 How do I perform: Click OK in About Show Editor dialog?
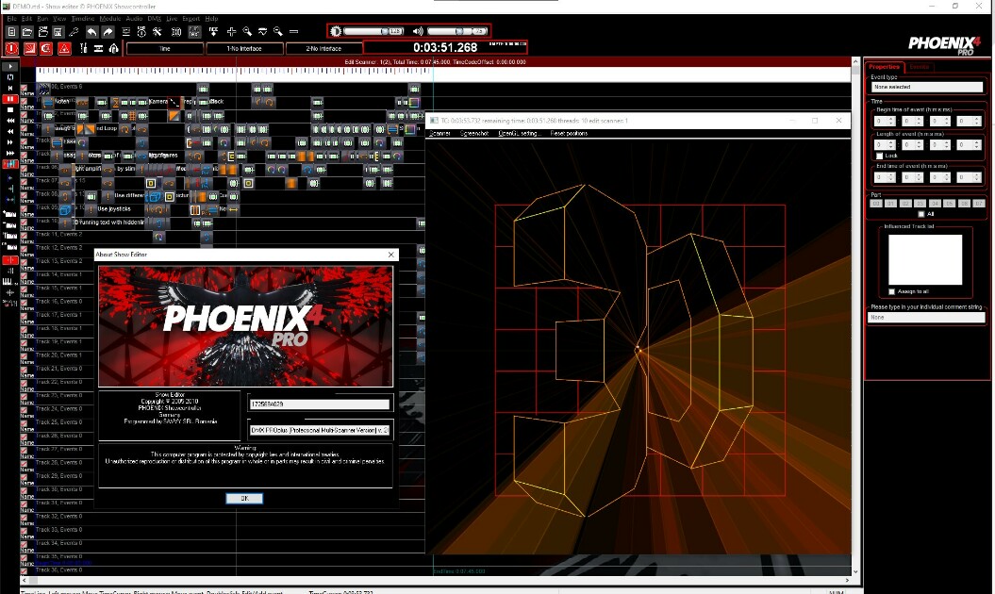(x=244, y=498)
